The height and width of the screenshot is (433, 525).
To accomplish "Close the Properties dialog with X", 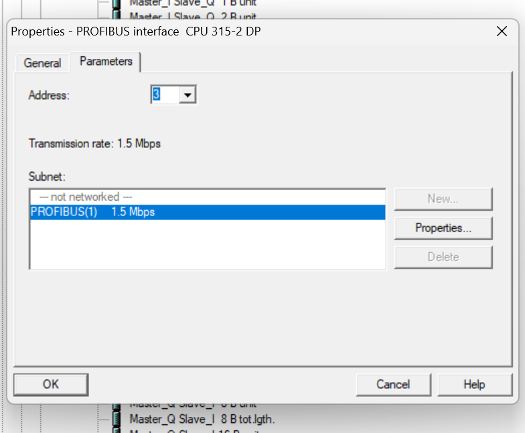I will tap(502, 31).
